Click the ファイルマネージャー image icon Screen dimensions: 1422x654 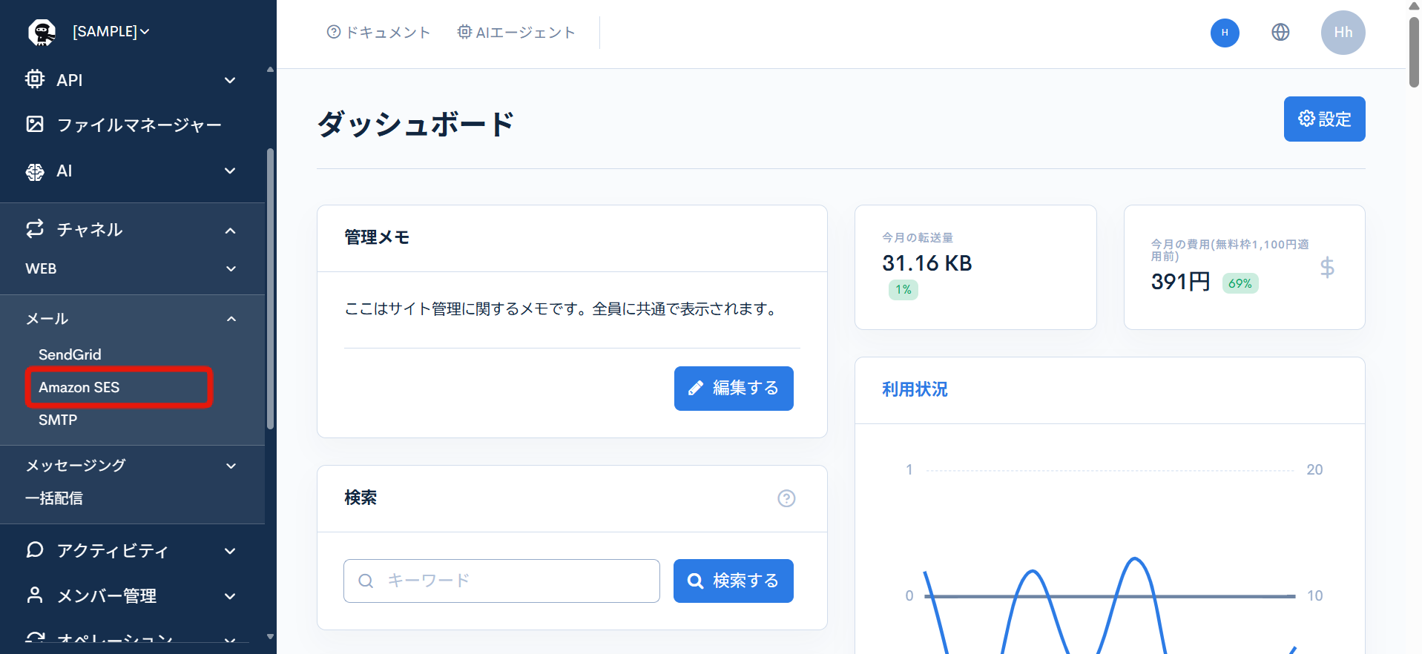(x=35, y=124)
